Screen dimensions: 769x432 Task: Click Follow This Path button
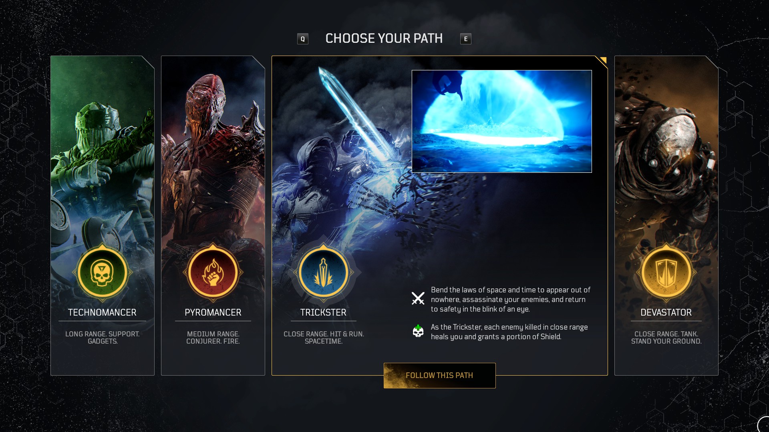pos(440,376)
